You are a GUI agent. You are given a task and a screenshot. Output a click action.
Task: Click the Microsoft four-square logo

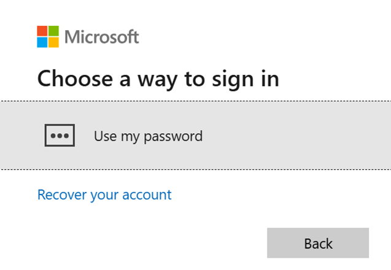pos(48,37)
